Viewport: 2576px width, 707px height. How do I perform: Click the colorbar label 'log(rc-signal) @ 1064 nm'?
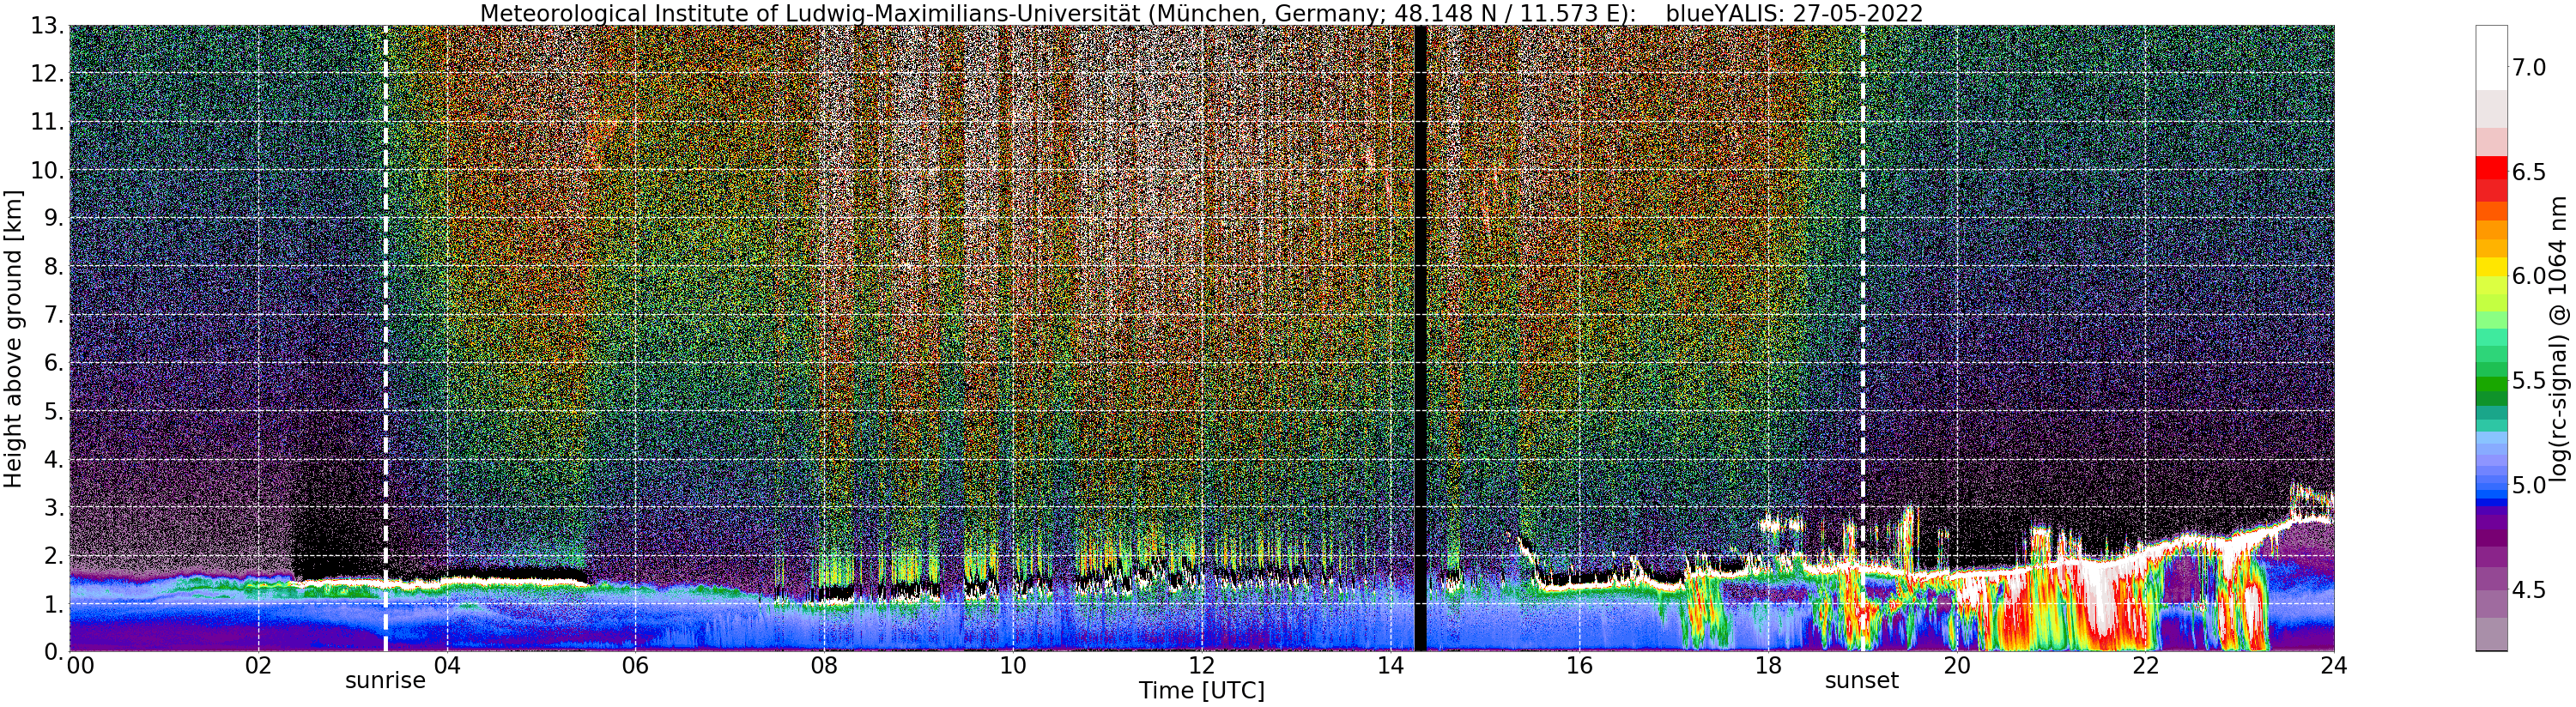click(2560, 338)
